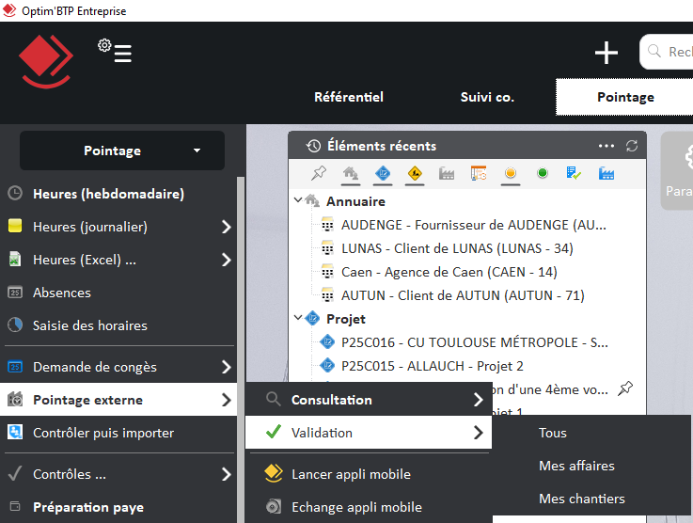
Task: Open the Pointage module dropdown
Action: 122,151
